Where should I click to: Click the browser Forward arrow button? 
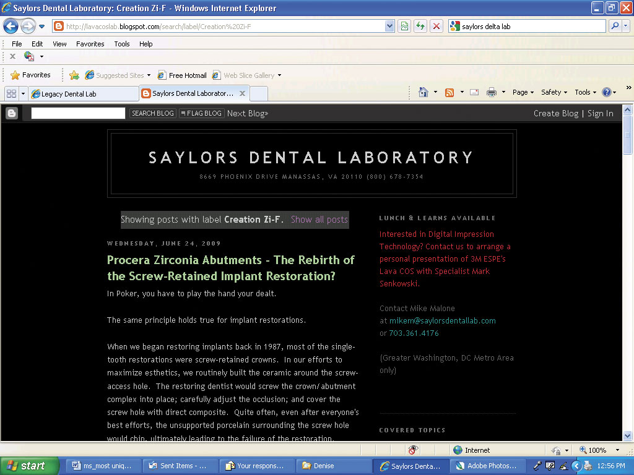pyautogui.click(x=28, y=27)
